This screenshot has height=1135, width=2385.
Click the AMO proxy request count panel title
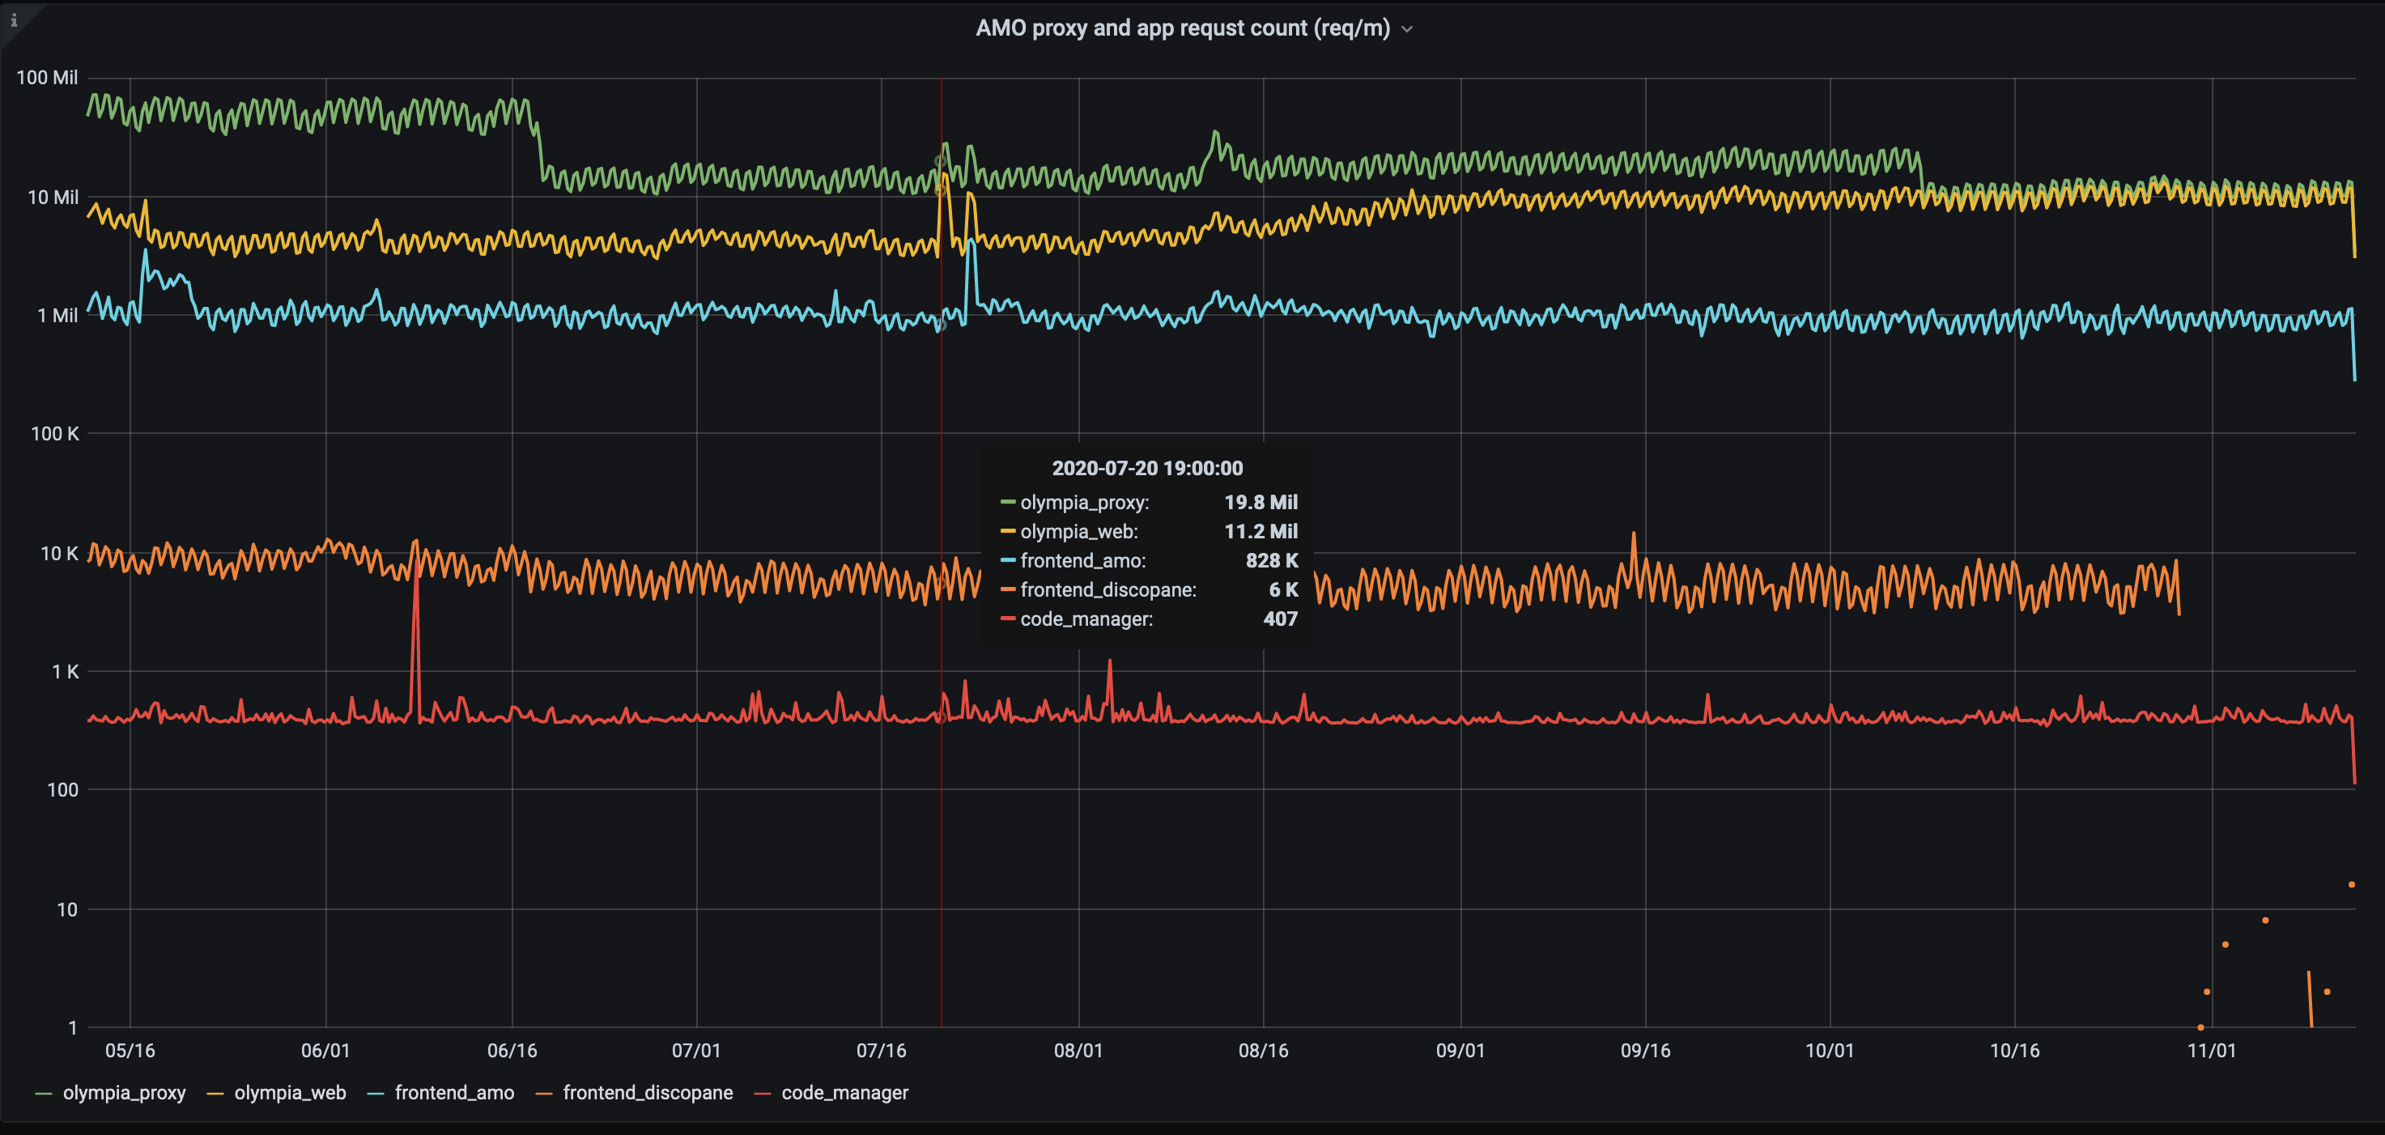click(1182, 28)
